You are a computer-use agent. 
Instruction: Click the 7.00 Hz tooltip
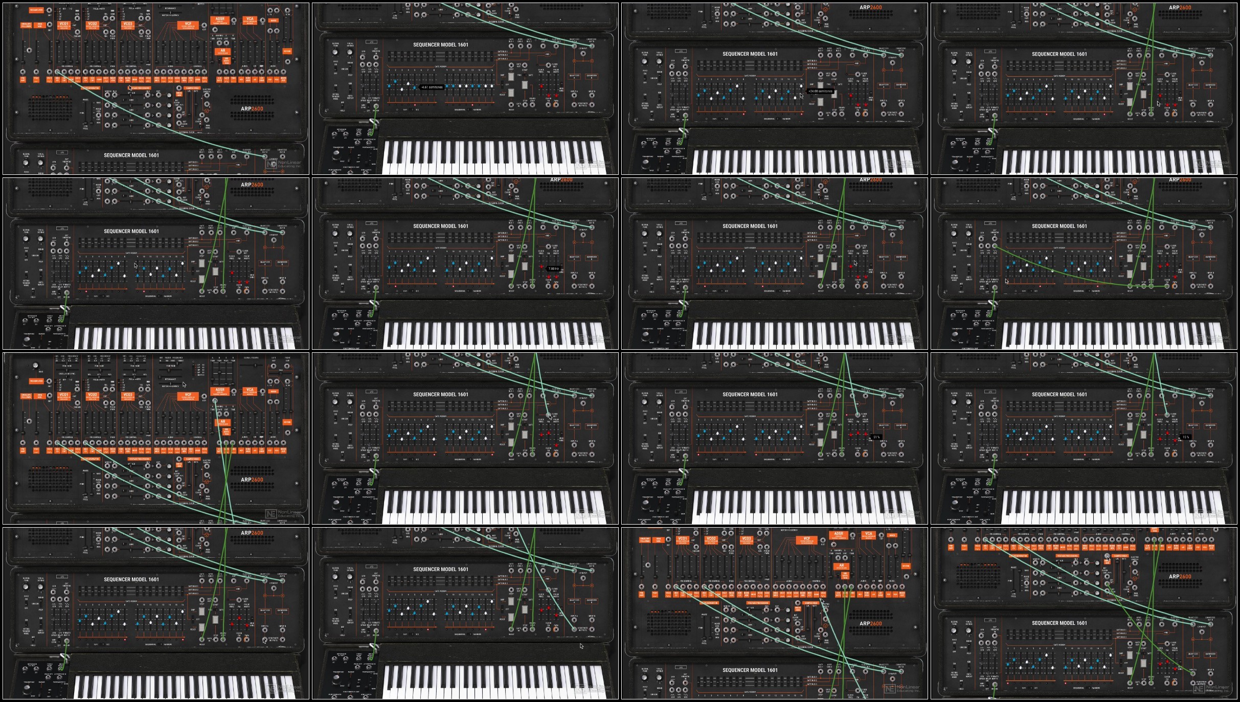(x=554, y=268)
